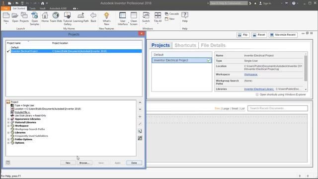Click the New file icon in ribbon

point(6,15)
